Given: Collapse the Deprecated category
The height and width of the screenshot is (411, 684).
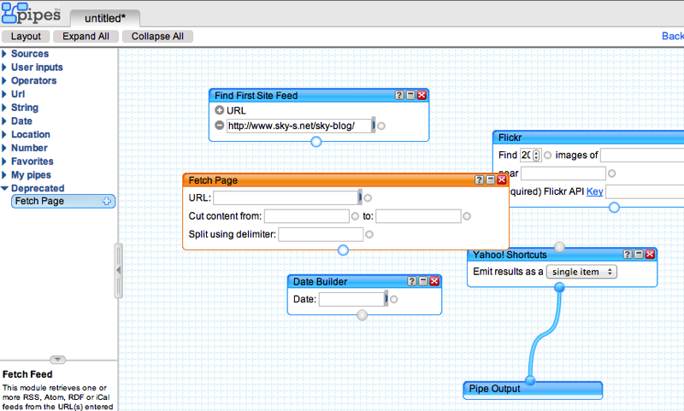Looking at the screenshot, I should 4,188.
